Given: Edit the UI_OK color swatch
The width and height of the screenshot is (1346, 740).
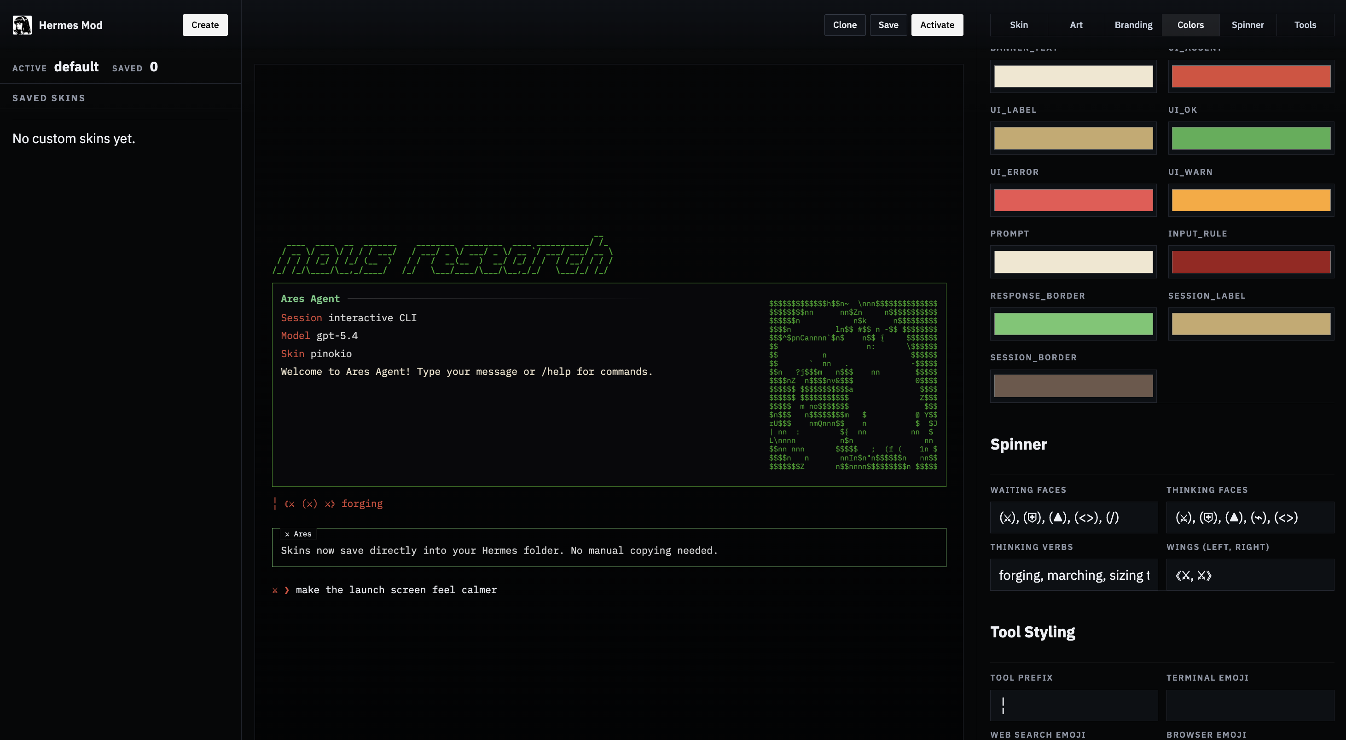Looking at the screenshot, I should click(1251, 138).
